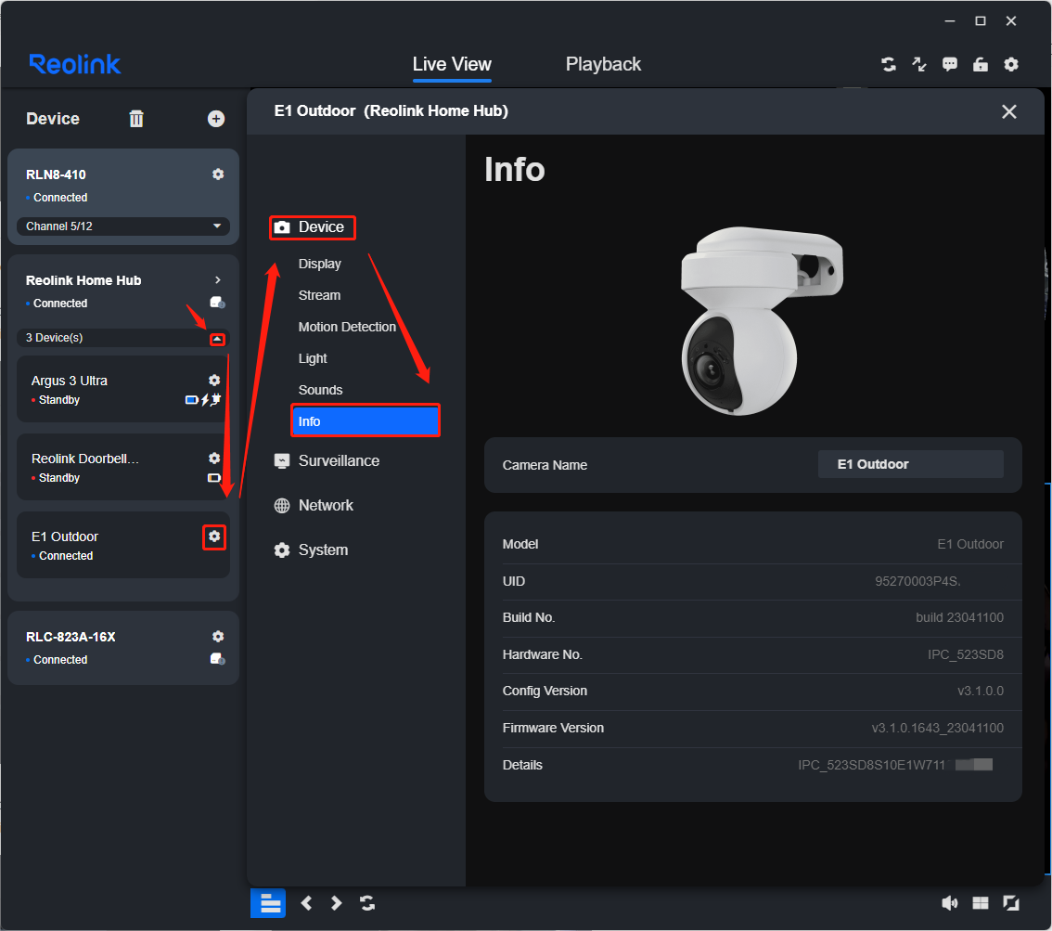
Task: Click the Reolink logo
Action: [x=74, y=64]
